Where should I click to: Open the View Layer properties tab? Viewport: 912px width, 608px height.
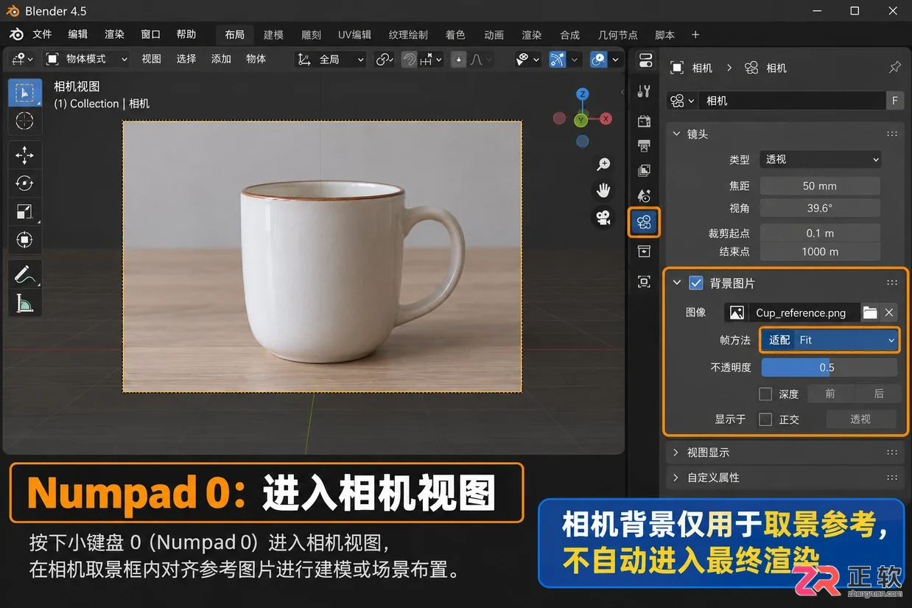pos(644,171)
